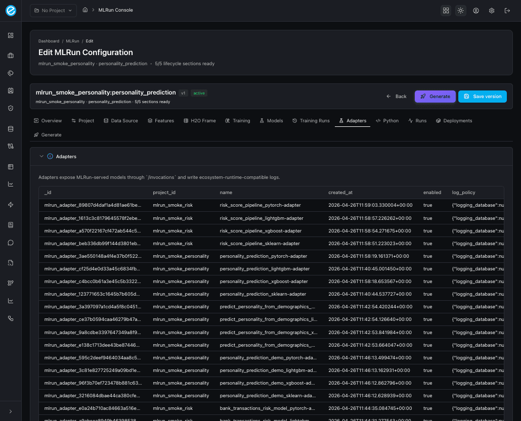Click the home icon in the breadcrumb bar

85,10
